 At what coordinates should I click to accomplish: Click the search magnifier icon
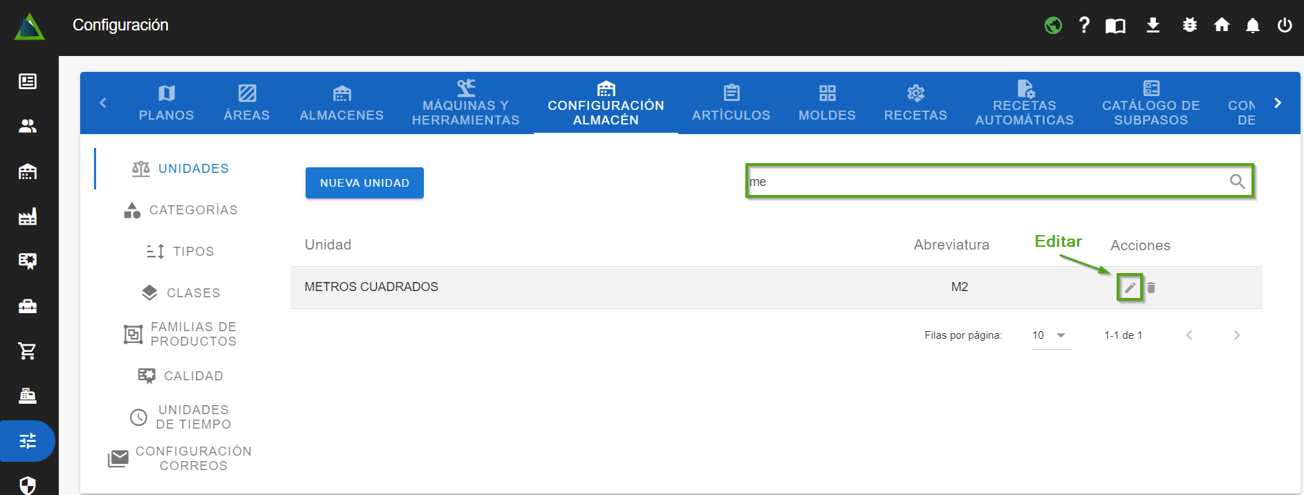(x=1237, y=182)
